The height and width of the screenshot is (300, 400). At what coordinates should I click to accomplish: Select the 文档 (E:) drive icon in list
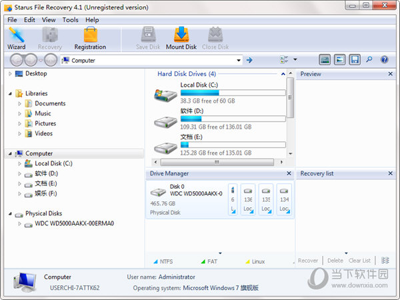pyautogui.click(x=165, y=148)
